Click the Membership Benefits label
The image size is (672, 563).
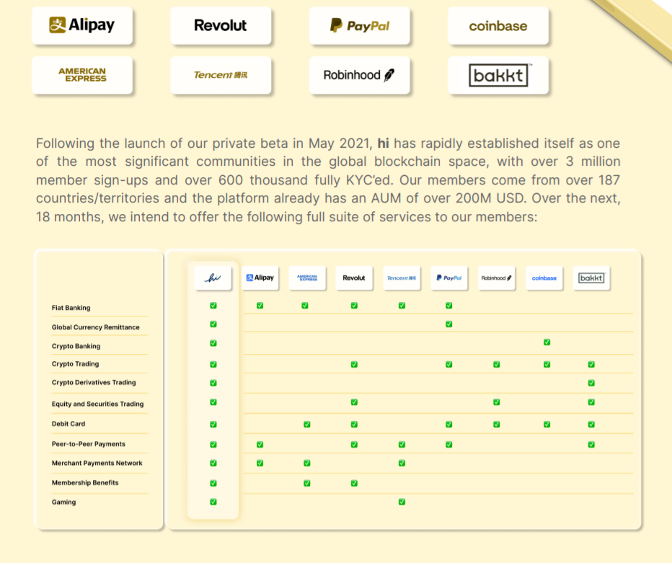[85, 482]
